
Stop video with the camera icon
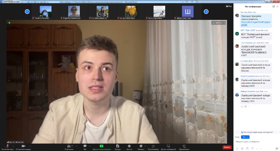(x=23, y=147)
